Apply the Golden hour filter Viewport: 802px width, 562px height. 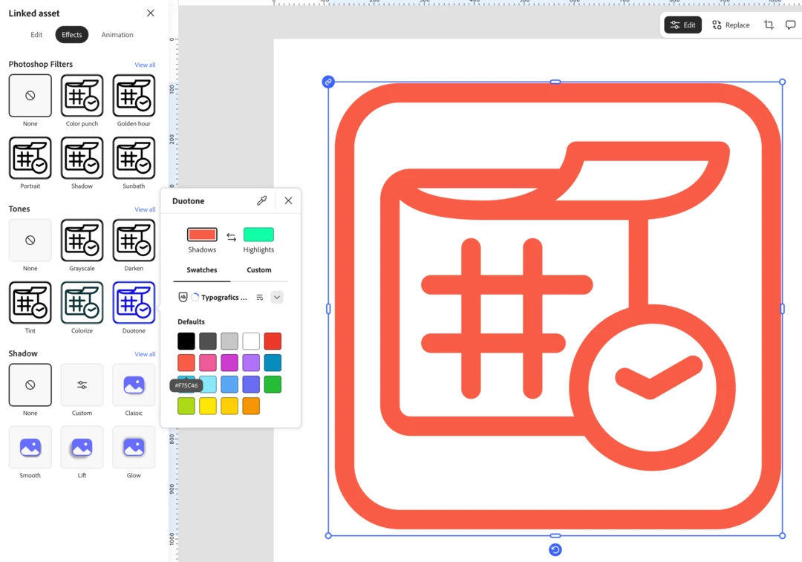[x=134, y=96]
